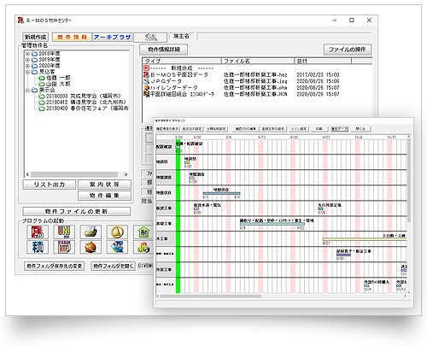Click the 展示会 folder icon
This screenshot has width=427, height=346.
tap(35, 91)
